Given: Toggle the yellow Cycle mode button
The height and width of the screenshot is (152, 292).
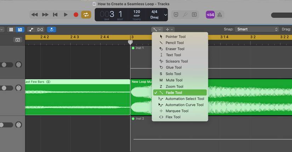Looking at the screenshot, I should (86, 15).
